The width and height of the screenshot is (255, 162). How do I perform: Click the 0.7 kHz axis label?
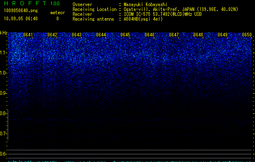click(4, 134)
